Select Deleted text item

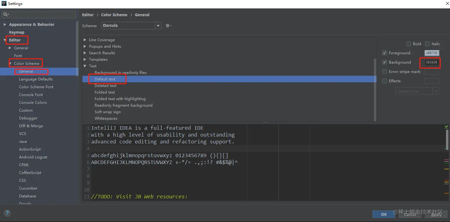point(105,86)
